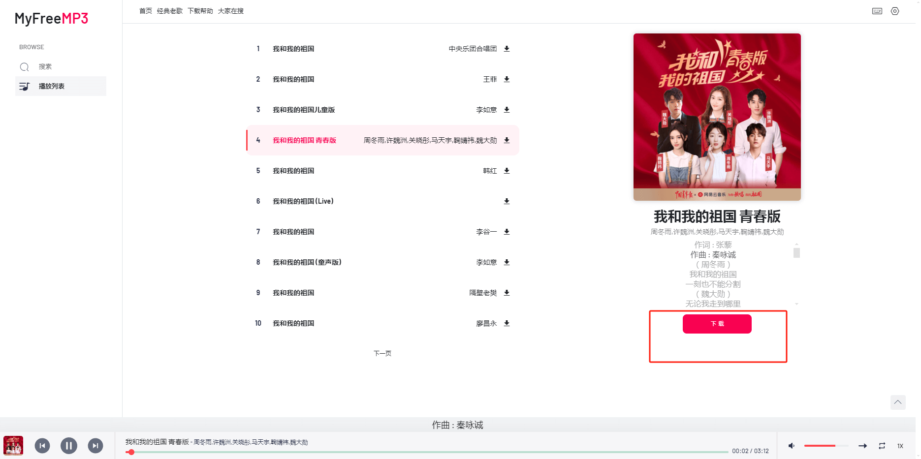Open 下载帮助 menu item
This screenshot has height=459, width=921.
coord(200,11)
